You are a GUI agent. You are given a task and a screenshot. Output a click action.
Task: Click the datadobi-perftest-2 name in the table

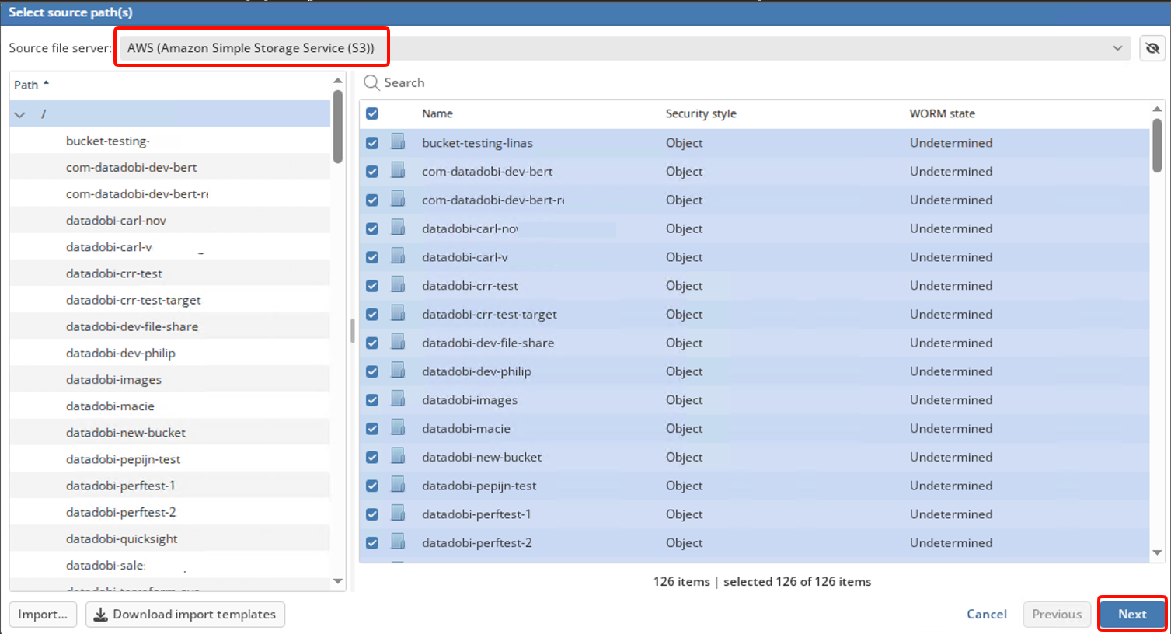click(477, 542)
